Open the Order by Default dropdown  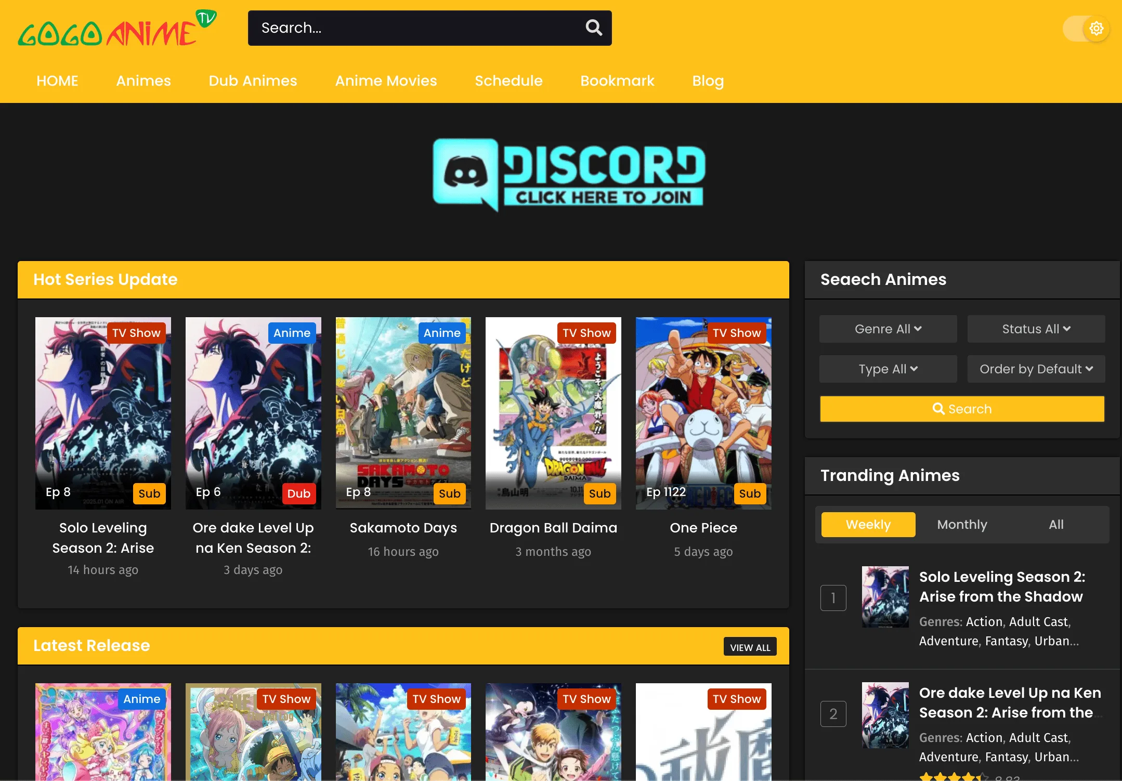click(1036, 369)
